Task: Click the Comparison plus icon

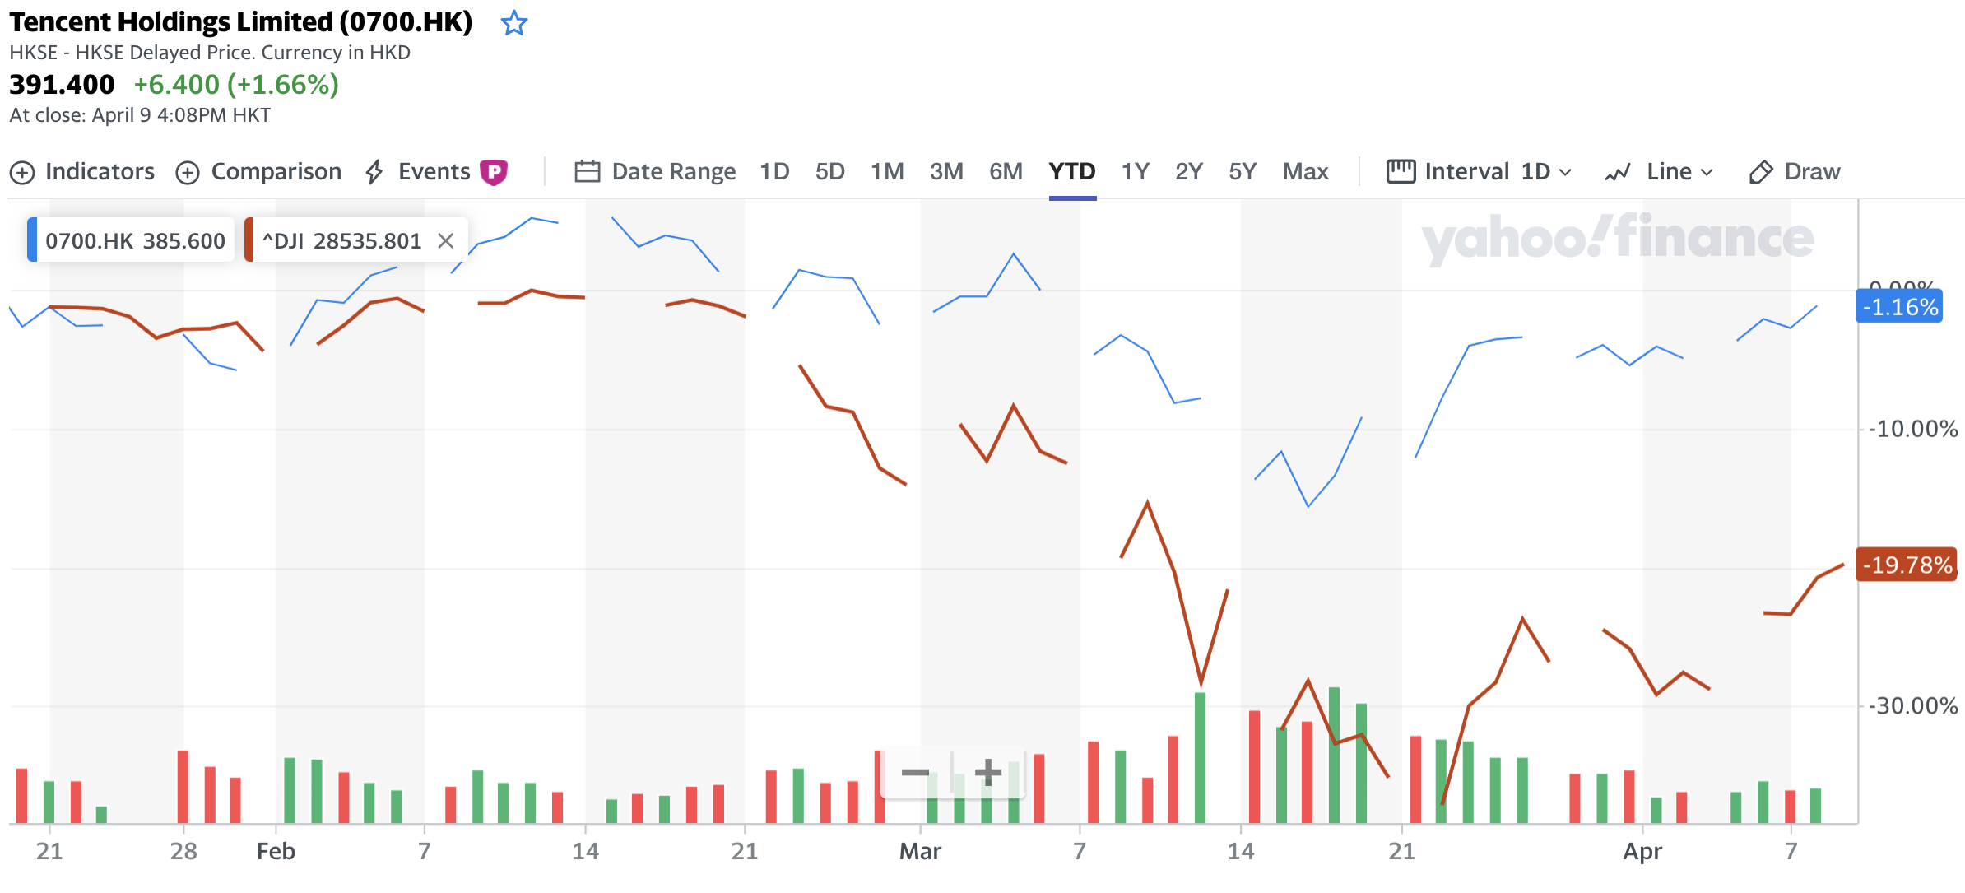Action: pos(188,173)
